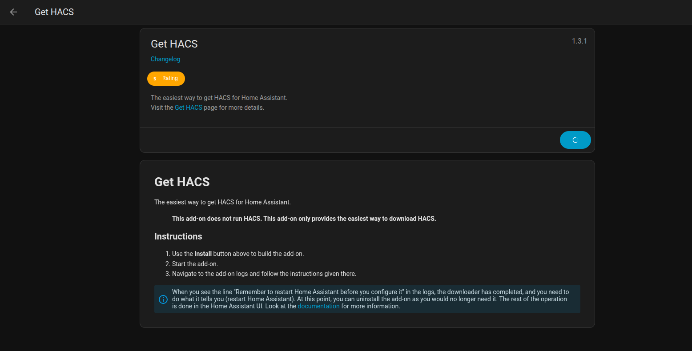This screenshot has width=692, height=351.
Task: Go back using the header arrow
Action: coord(13,12)
